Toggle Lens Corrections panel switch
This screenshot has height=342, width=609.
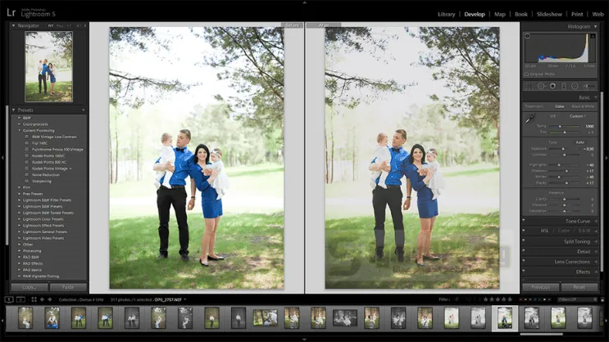524,261
